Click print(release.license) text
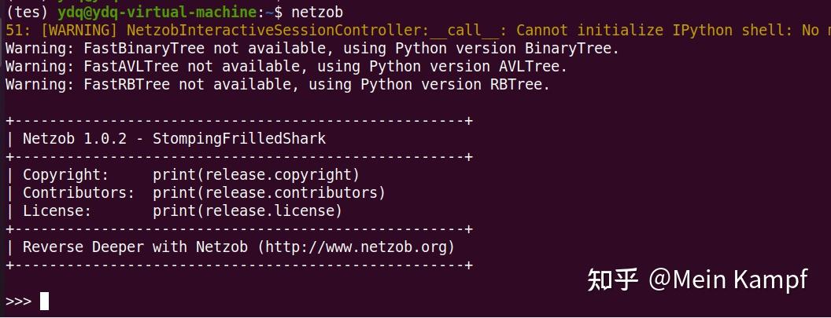831x318 pixels. point(247,210)
